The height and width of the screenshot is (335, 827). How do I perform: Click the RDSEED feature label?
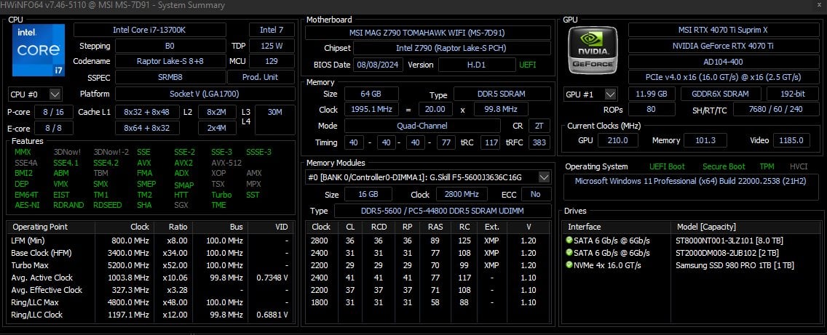pyautogui.click(x=108, y=205)
